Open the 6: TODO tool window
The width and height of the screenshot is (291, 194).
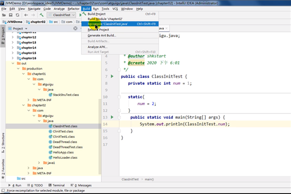(x=35, y=185)
